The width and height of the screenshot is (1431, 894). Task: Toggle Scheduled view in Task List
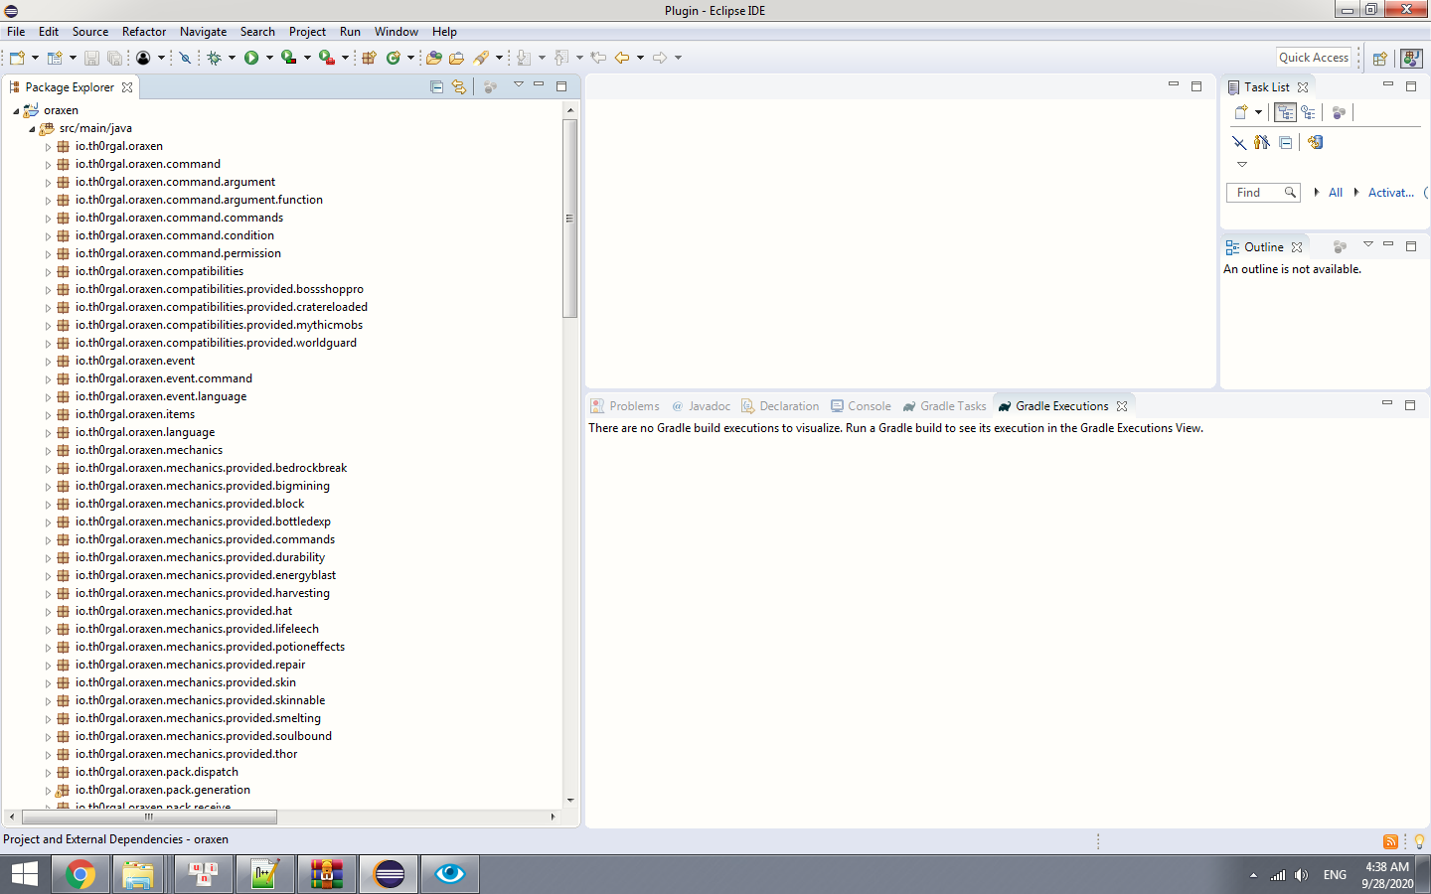(x=1309, y=112)
